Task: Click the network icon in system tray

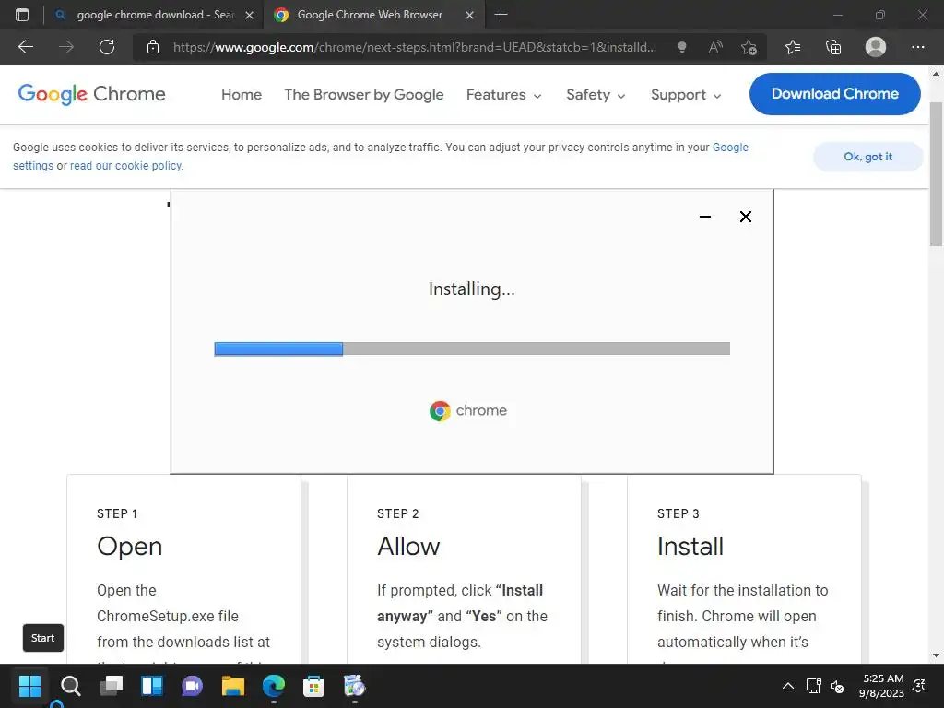Action: [814, 686]
